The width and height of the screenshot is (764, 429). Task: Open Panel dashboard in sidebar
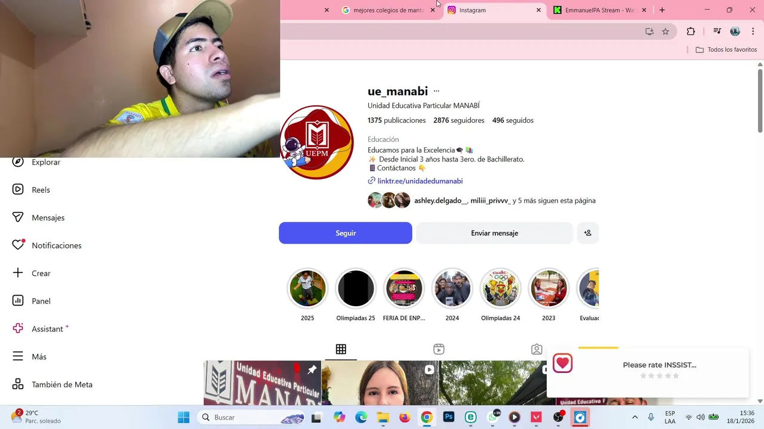31,301
